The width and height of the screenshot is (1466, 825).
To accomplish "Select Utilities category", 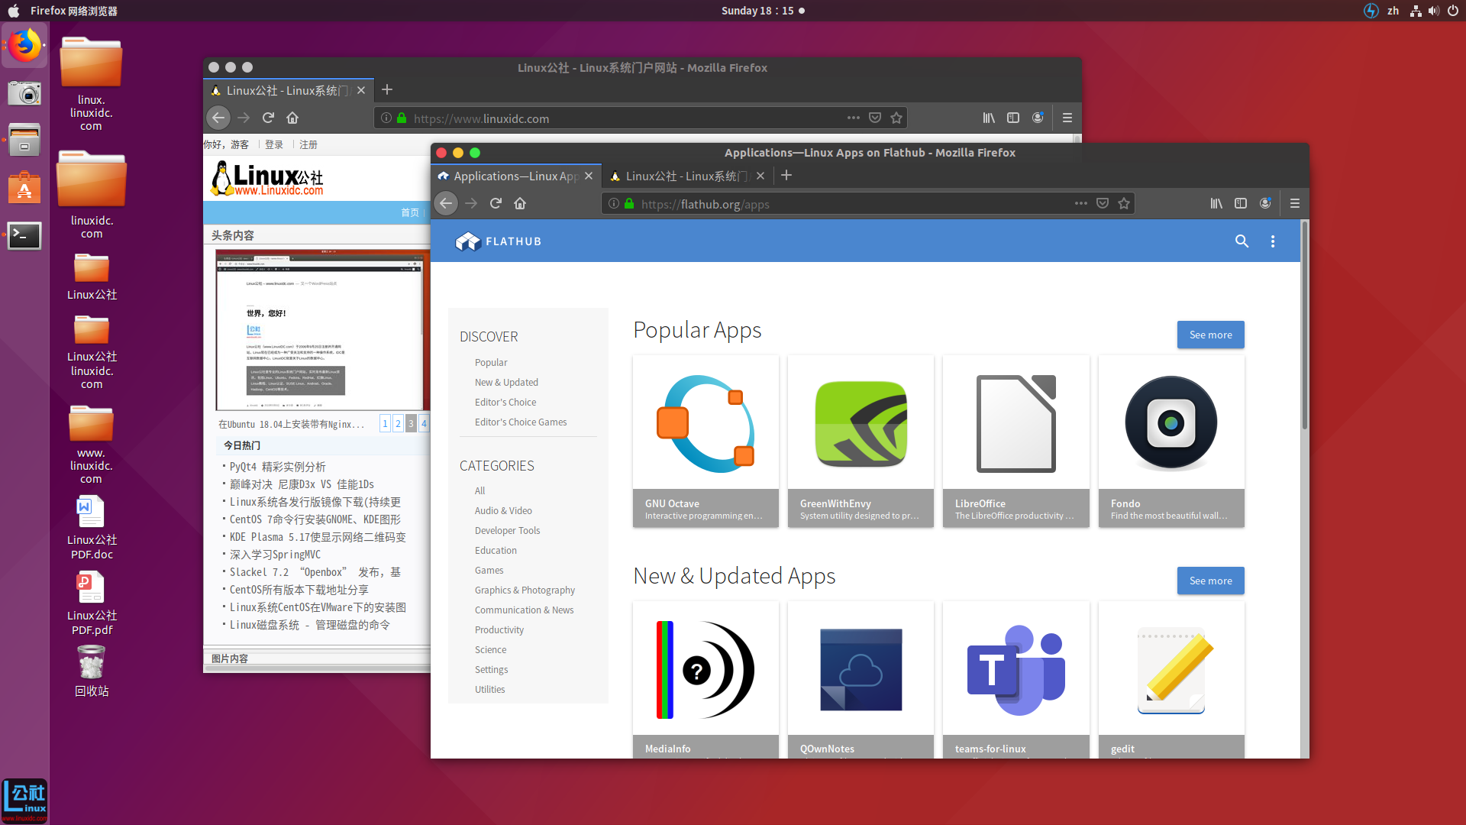I will 489,689.
